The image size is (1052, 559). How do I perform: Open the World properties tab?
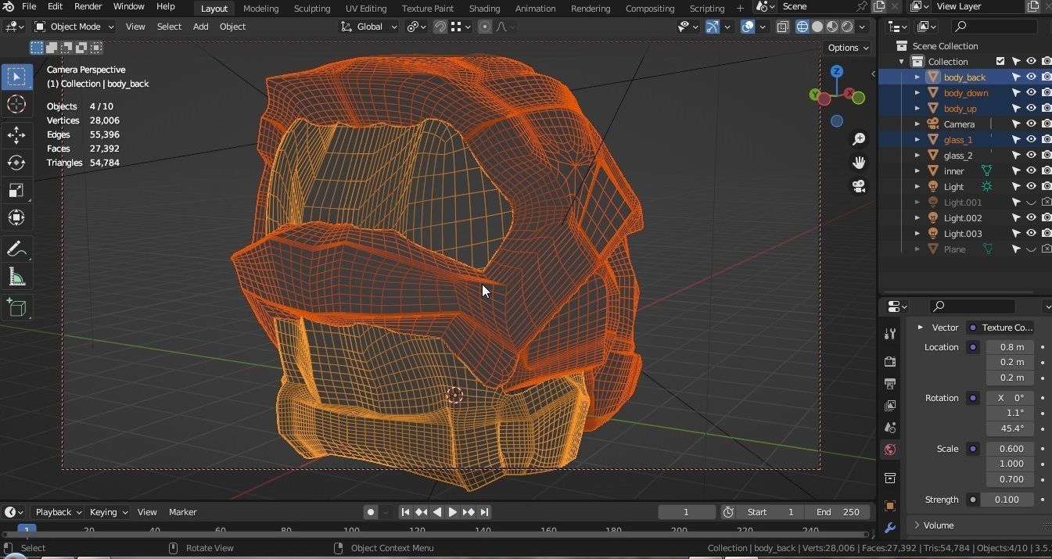(889, 450)
